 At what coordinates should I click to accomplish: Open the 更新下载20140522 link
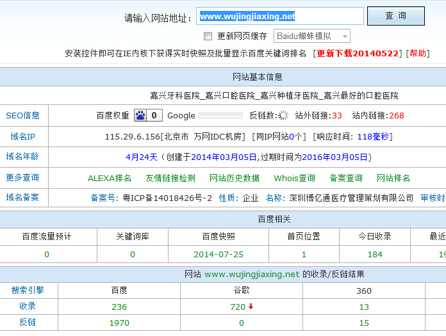click(358, 53)
